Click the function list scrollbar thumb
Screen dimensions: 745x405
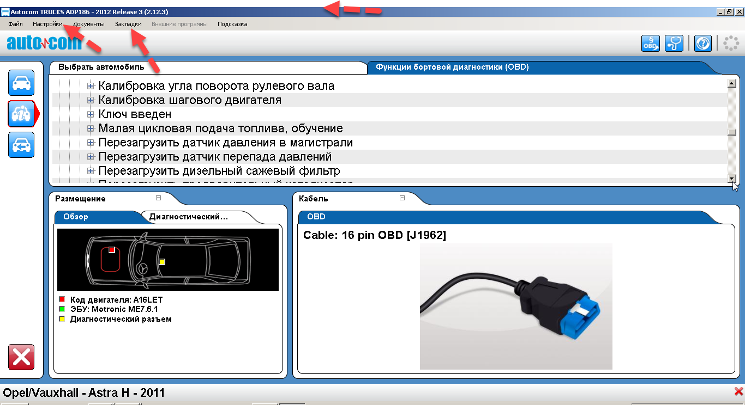(x=732, y=132)
